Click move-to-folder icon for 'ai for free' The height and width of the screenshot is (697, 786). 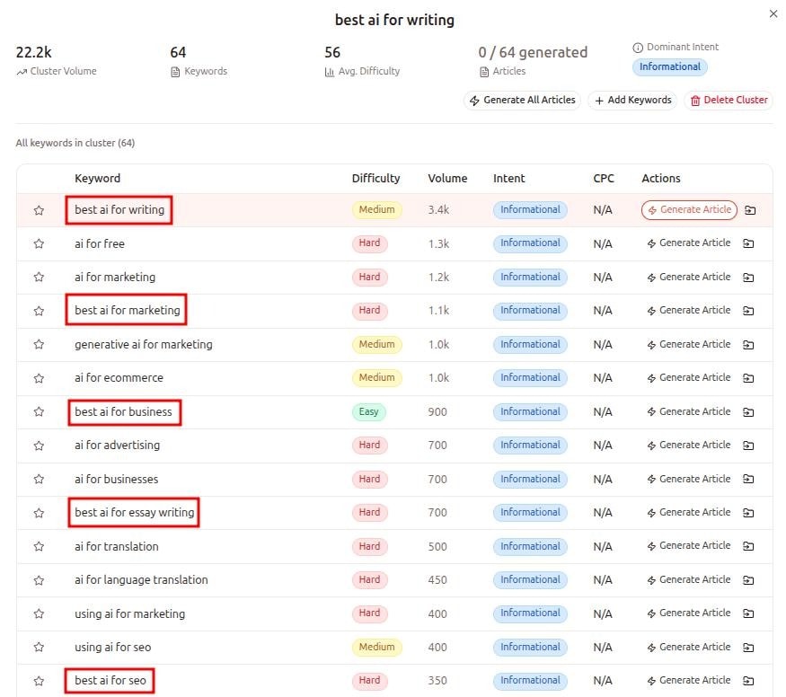coord(748,243)
